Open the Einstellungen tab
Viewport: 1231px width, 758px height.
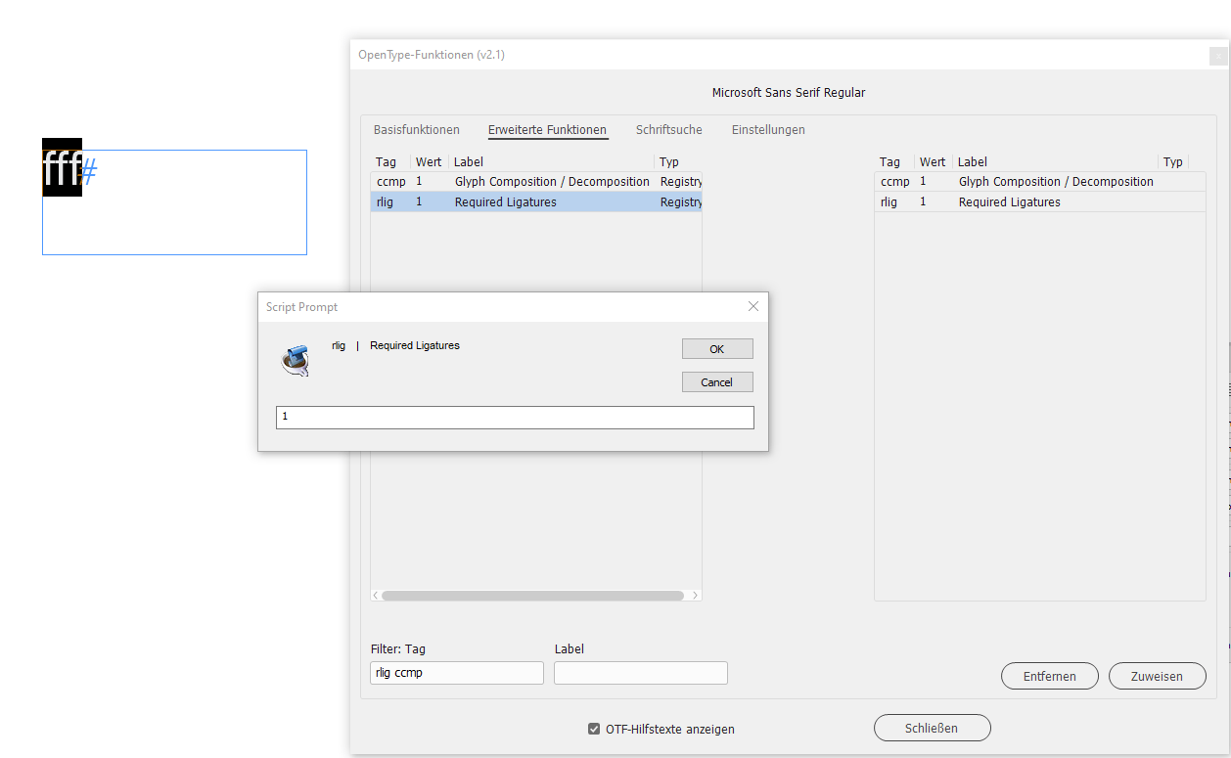pos(766,129)
